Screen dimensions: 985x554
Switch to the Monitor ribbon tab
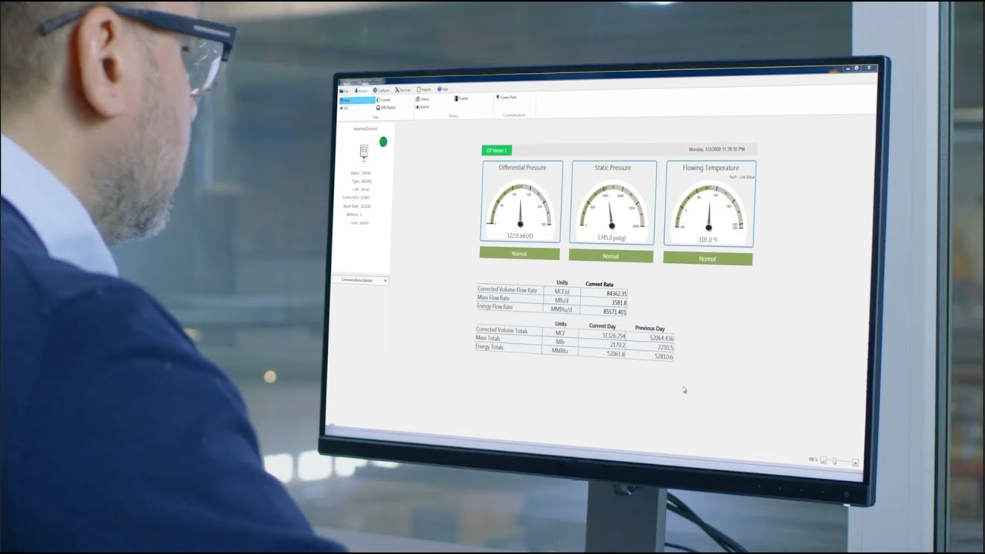(361, 91)
